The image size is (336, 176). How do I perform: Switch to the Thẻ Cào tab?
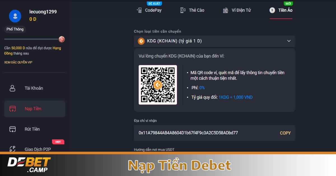192,10
